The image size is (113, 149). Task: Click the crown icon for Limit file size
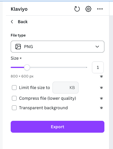101,88
